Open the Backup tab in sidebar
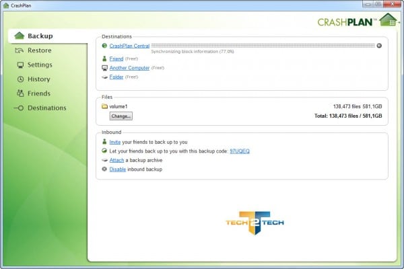This screenshot has height=269, width=404. (39, 36)
